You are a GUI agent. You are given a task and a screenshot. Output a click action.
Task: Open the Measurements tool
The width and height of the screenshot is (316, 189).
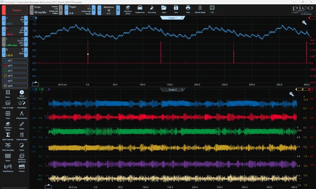[22, 115]
